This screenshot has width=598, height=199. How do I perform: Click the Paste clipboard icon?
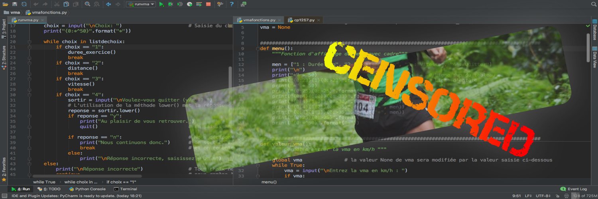pyautogui.click(x=75, y=4)
